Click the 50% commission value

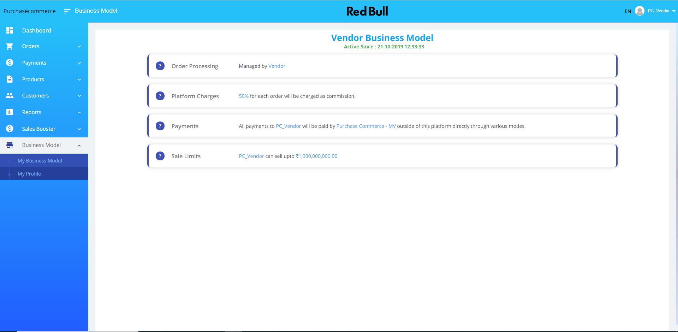(x=244, y=96)
